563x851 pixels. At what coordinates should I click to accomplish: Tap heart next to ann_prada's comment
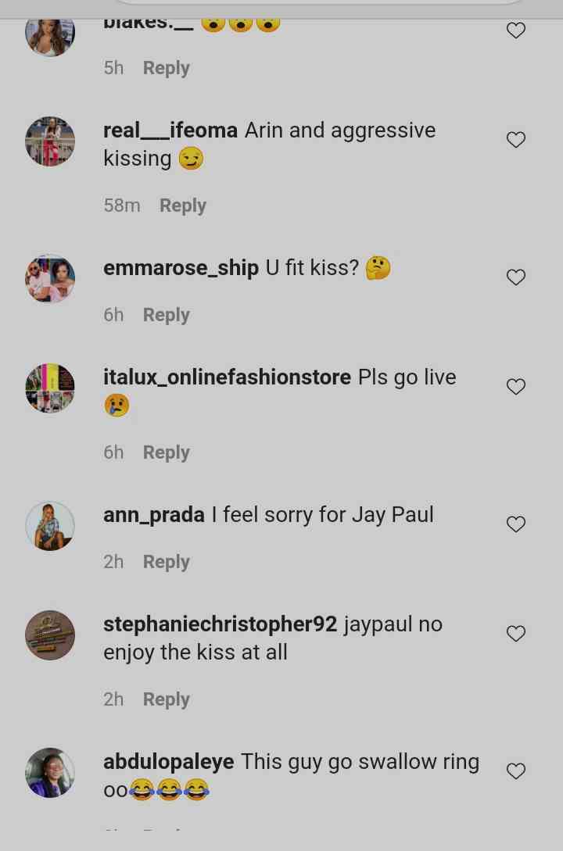click(516, 524)
